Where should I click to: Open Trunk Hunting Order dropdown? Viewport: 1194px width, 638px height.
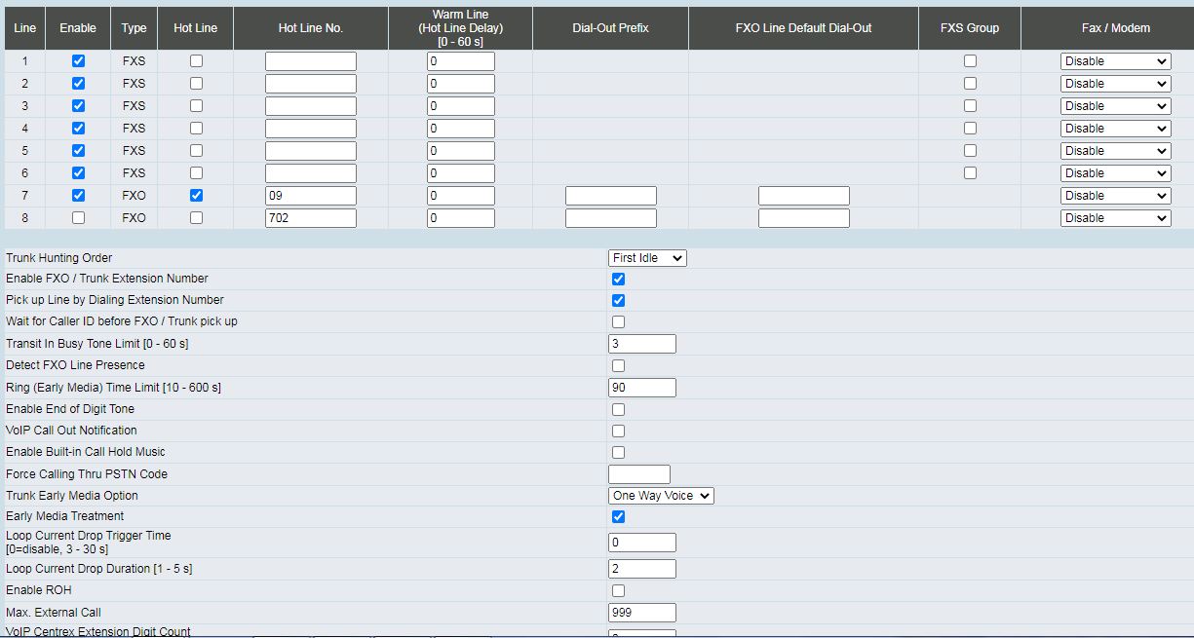click(647, 258)
